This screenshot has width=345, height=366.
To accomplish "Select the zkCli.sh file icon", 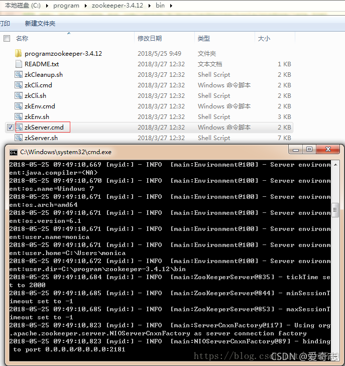I will coord(19,95).
